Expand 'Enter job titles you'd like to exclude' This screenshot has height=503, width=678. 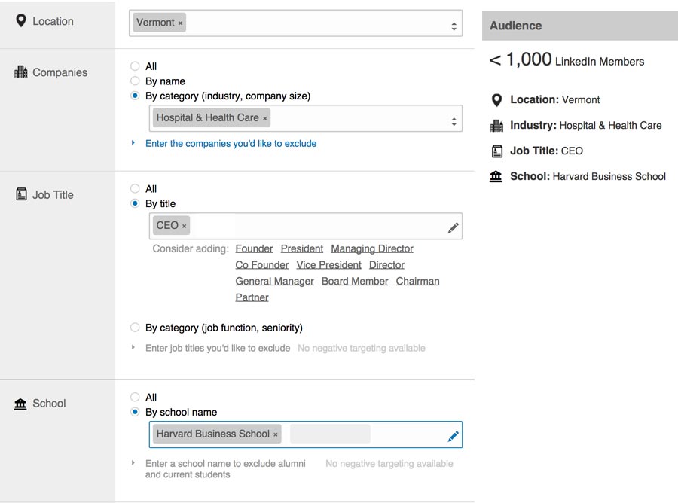tap(218, 349)
